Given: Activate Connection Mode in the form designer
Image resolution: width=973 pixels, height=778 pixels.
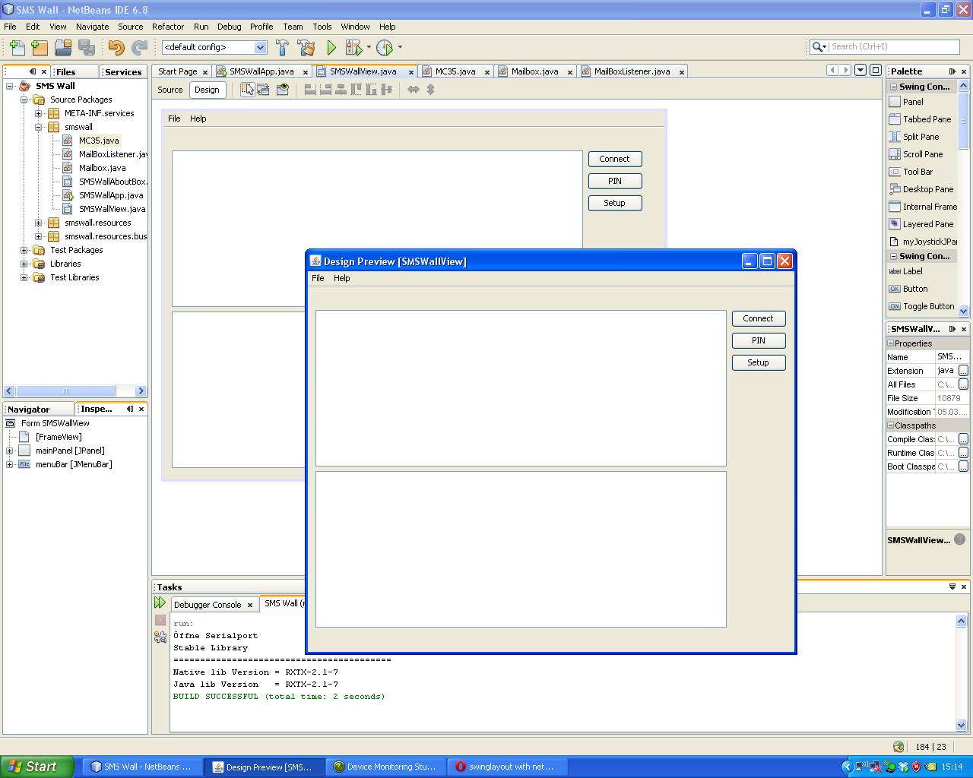Looking at the screenshot, I should (264, 89).
